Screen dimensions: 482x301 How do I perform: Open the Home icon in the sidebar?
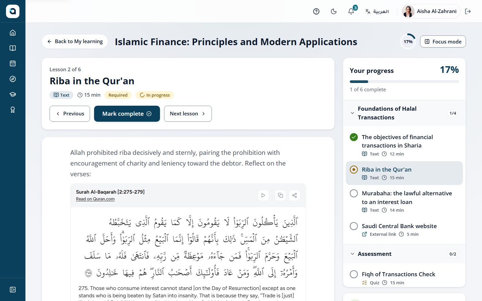(x=13, y=33)
